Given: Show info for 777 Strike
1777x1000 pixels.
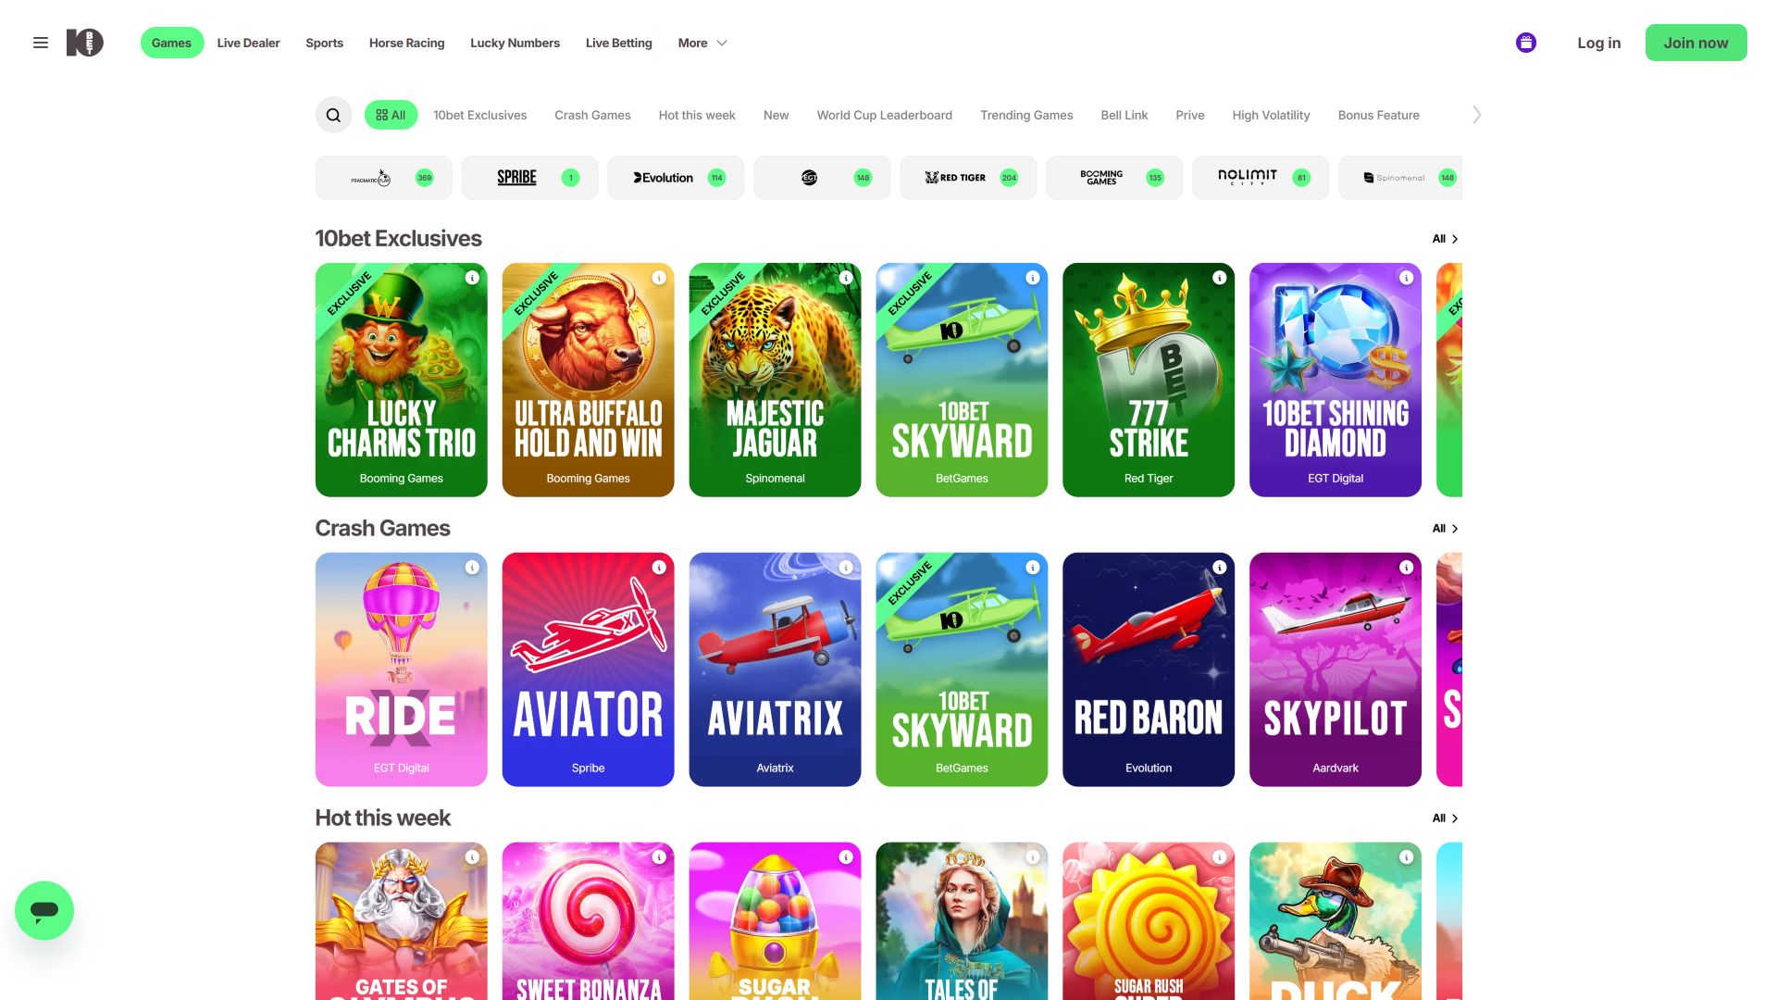Looking at the screenshot, I should click(1220, 278).
